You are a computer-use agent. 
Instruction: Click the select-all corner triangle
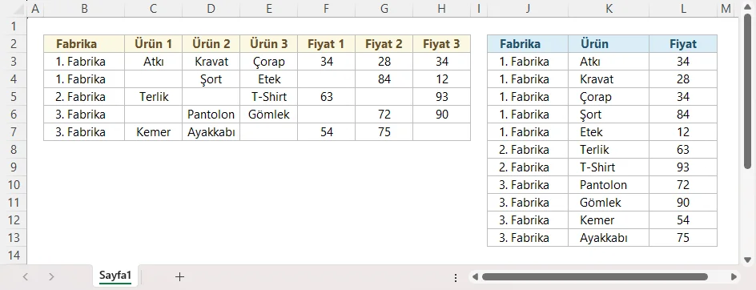[x=14, y=9]
